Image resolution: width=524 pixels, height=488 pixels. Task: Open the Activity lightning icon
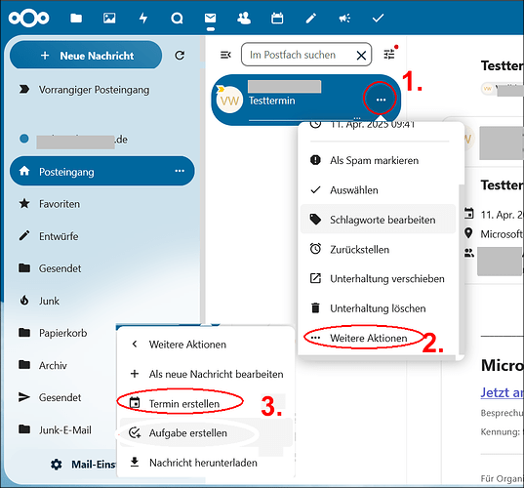point(143,18)
